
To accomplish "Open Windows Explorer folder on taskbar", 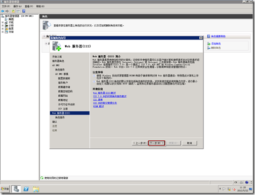I will (x=36, y=189).
